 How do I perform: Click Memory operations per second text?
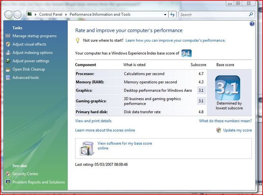click(x=150, y=82)
